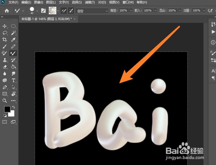Toggle Quick Mask mode
216x165 pixels.
(4, 122)
